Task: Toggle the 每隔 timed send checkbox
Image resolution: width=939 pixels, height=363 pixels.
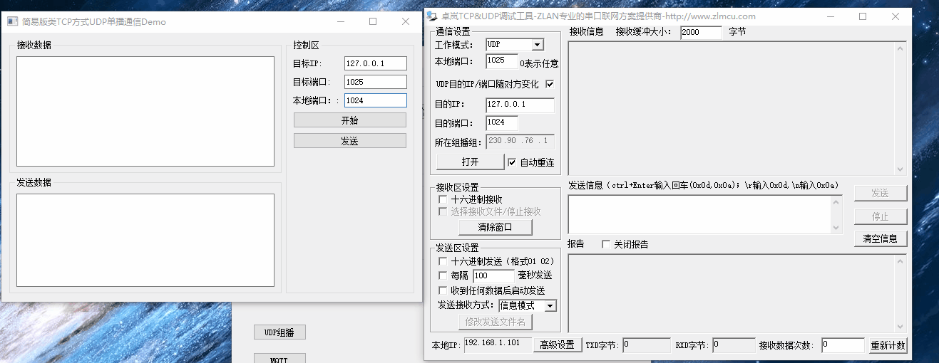Action: (x=443, y=275)
